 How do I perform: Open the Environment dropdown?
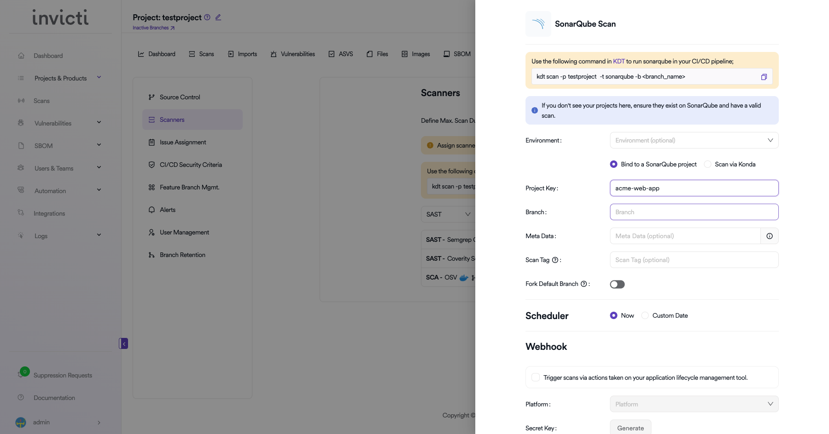pos(694,140)
